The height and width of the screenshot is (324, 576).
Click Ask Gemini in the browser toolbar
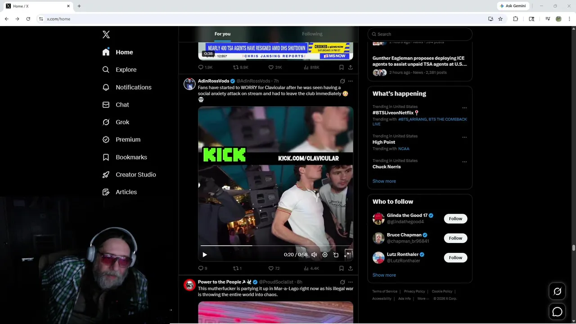pos(513,6)
